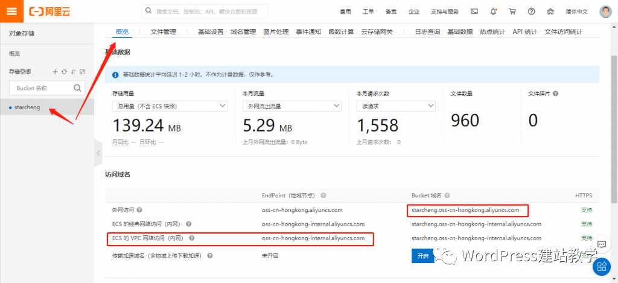Switch to the 热点统计 tab
This screenshot has width=618, height=283.
(x=492, y=32)
